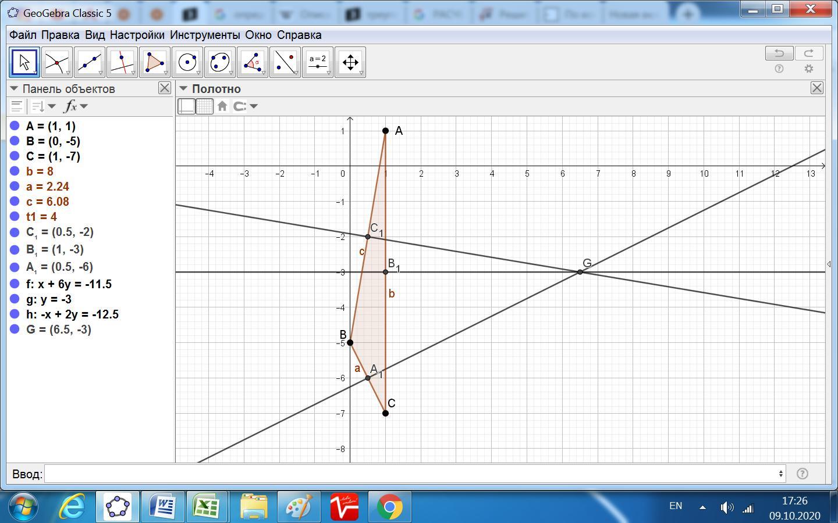Screen dimensions: 838x523
Task: Redo the last undone action
Action: coord(809,53)
